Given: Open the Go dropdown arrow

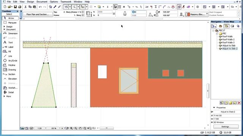Looking at the screenshot, I should 236,7.
